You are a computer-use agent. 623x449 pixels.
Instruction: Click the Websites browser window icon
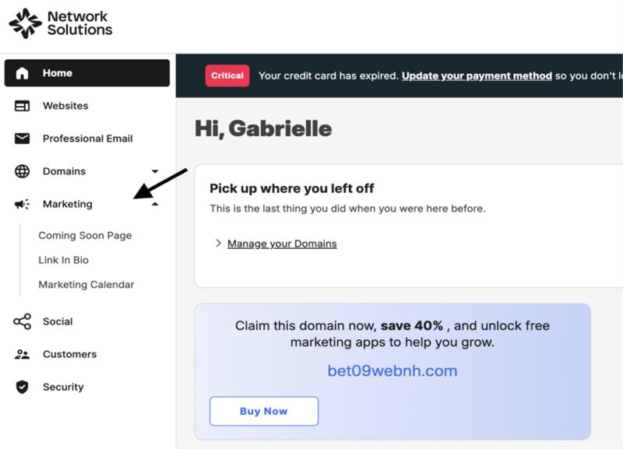(x=22, y=106)
